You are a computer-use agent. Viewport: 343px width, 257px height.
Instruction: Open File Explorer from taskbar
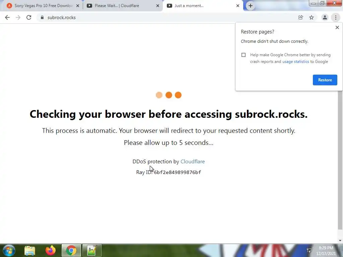pos(30,250)
